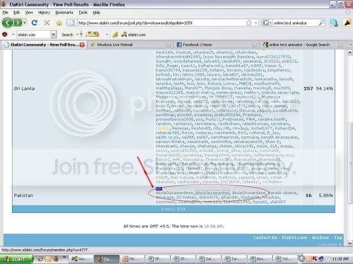Open the Archive footer link
This screenshot has width=353, height=264.
tap(320, 238)
